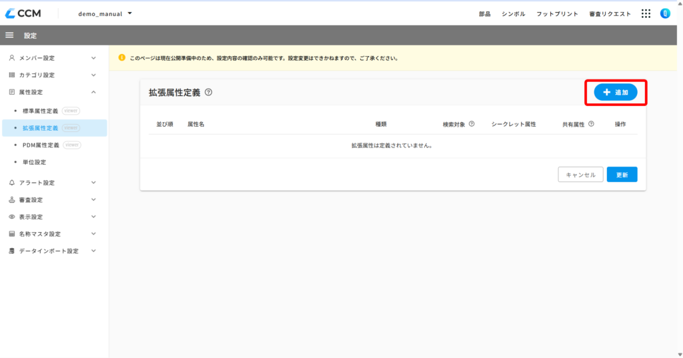Click the データインポート設定 database icon
This screenshot has height=358, width=683.
point(12,251)
